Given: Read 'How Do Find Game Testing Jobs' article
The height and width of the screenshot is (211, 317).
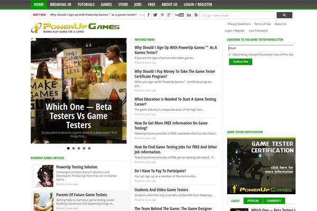Looking at the screenshot, I should point(176,149).
